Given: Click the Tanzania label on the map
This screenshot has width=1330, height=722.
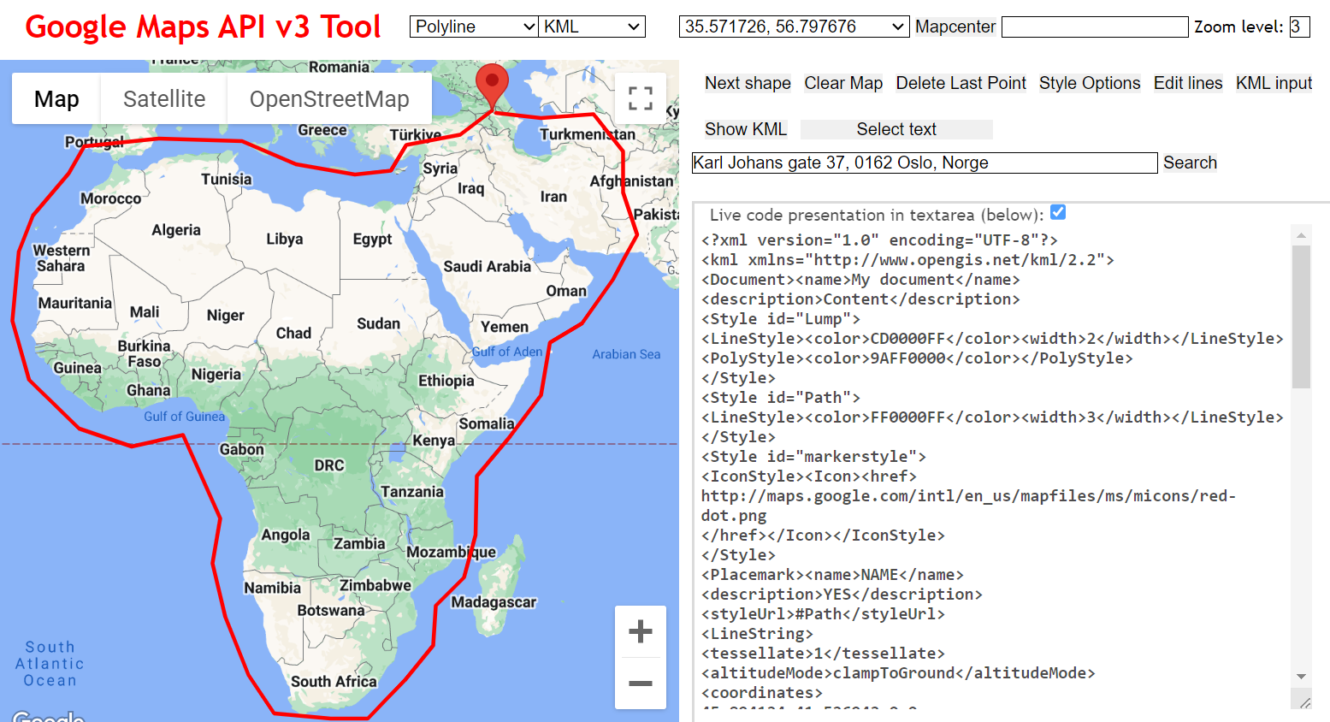Looking at the screenshot, I should (x=412, y=492).
